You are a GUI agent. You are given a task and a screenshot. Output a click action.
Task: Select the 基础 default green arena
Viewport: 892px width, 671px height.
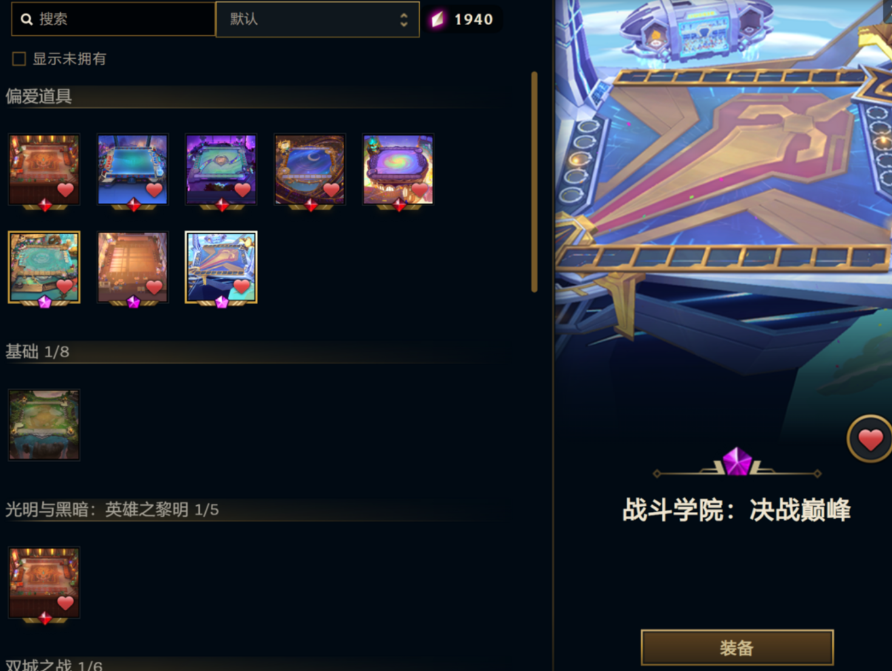[x=44, y=424]
